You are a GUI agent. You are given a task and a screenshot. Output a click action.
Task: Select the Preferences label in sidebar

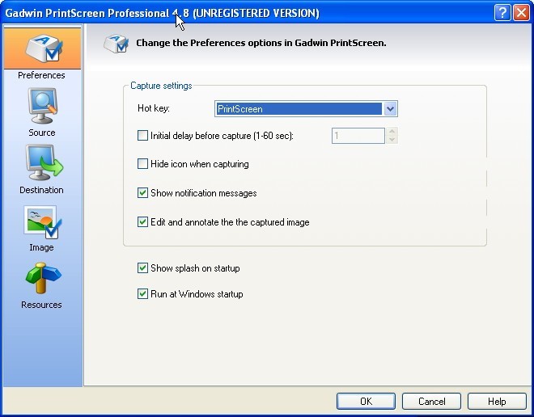(x=41, y=75)
